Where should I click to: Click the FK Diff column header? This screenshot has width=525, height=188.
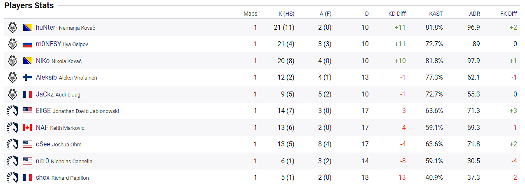[509, 14]
